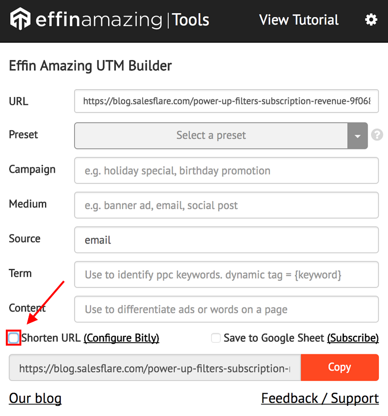Click the Tools header label

pos(191,20)
